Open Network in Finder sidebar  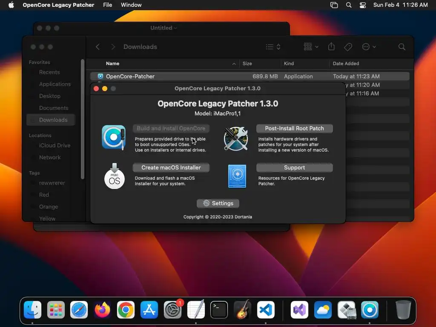click(x=51, y=158)
